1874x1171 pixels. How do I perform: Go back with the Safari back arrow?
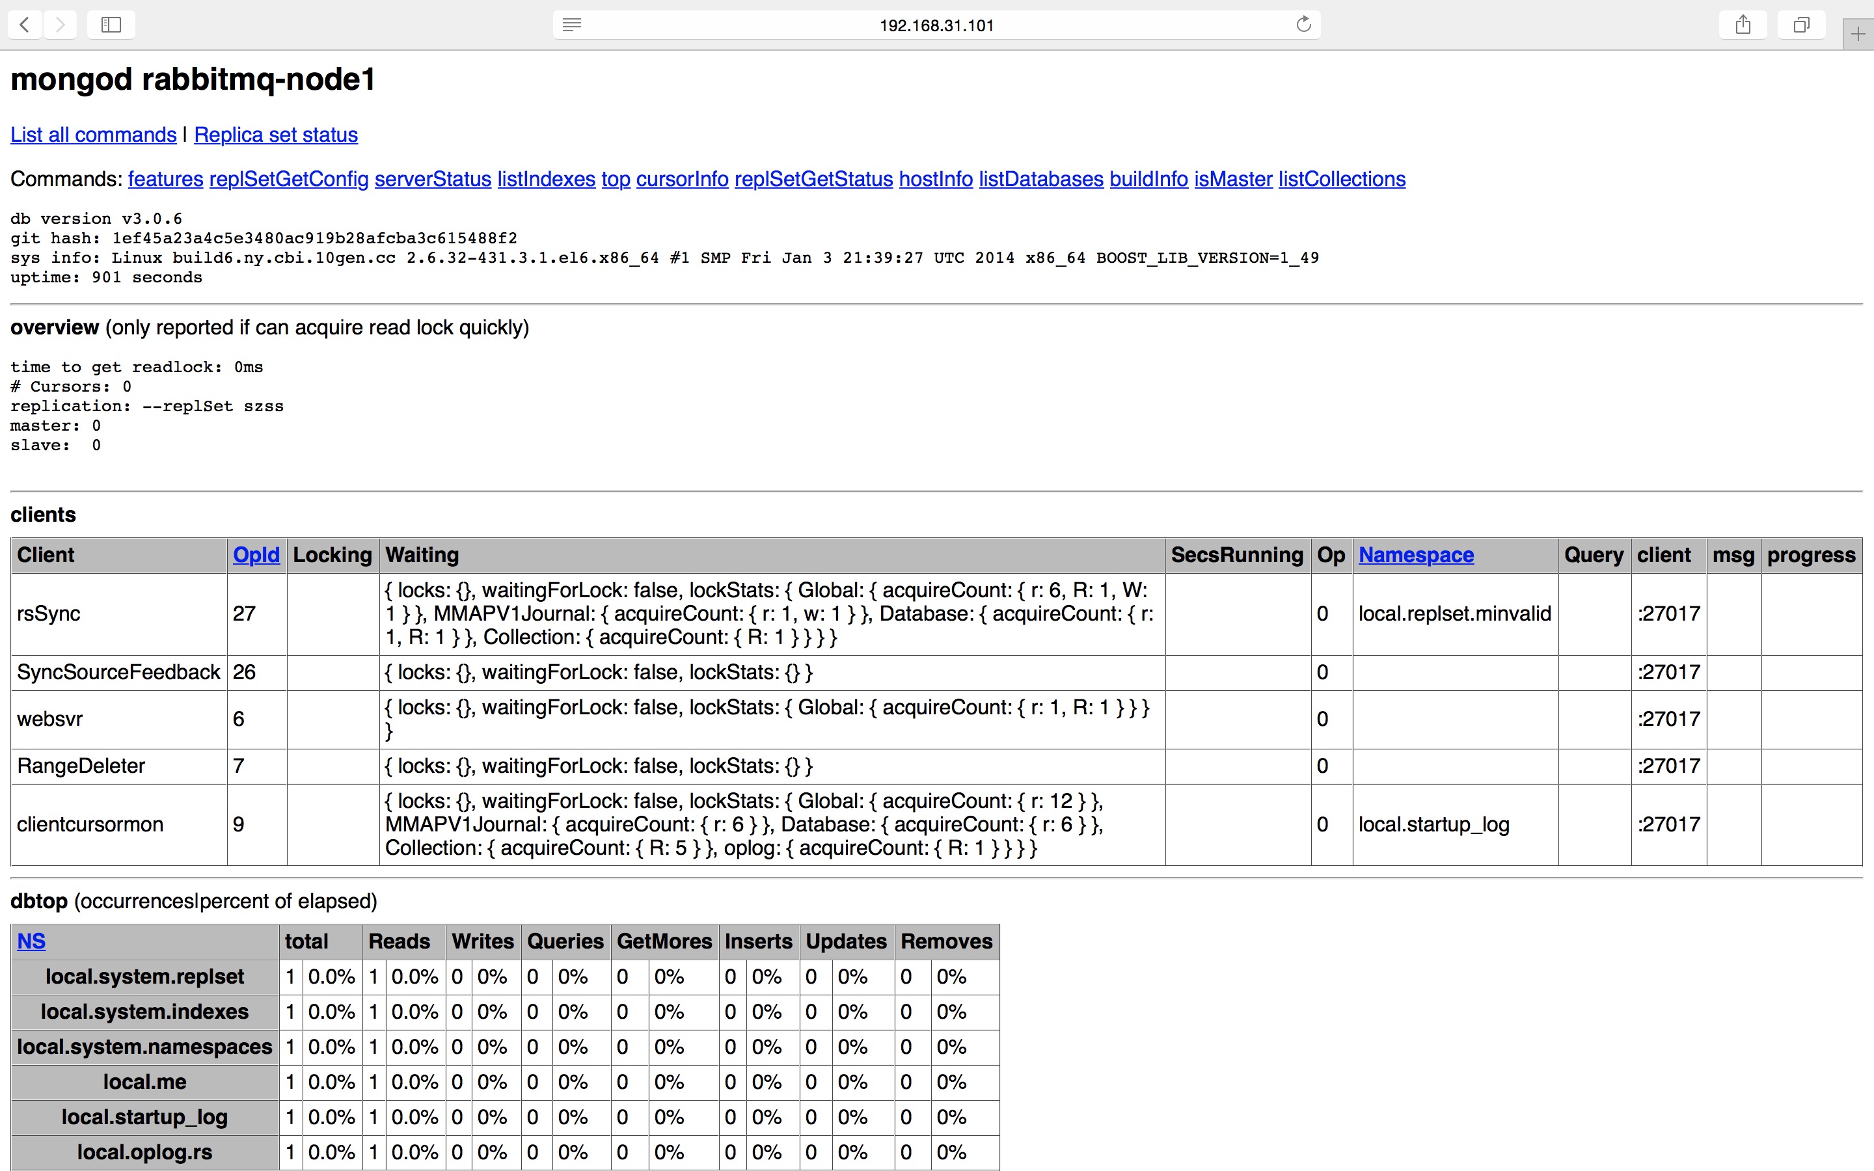click(x=25, y=25)
